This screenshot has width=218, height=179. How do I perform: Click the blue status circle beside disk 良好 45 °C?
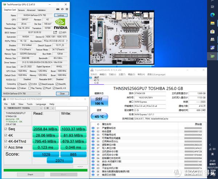click(91, 78)
